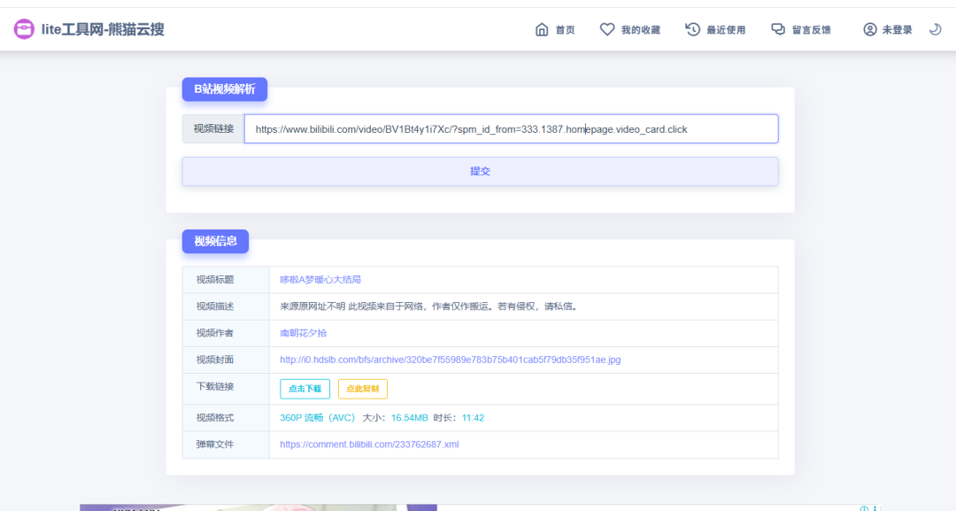Click the feedback chat bubble icon
The image size is (956, 511).
(778, 29)
